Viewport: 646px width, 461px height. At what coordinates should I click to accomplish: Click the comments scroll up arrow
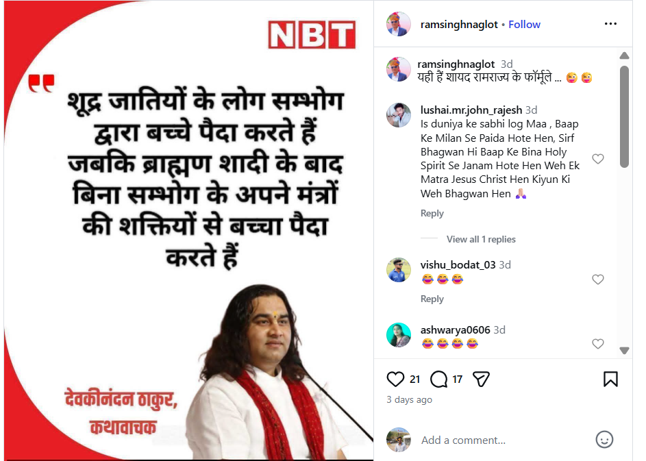point(624,55)
